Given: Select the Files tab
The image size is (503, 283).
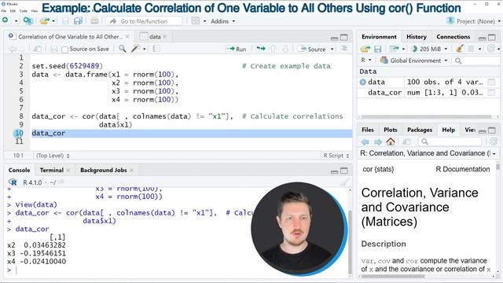Looking at the screenshot, I should coord(368,130).
